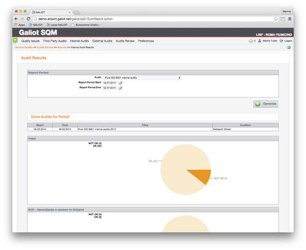The width and height of the screenshot is (306, 250).
Task: Close the GALIOT browser tab
Action: point(69,12)
